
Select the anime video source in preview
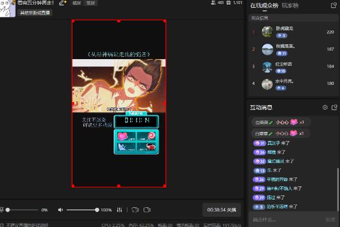click(119, 85)
